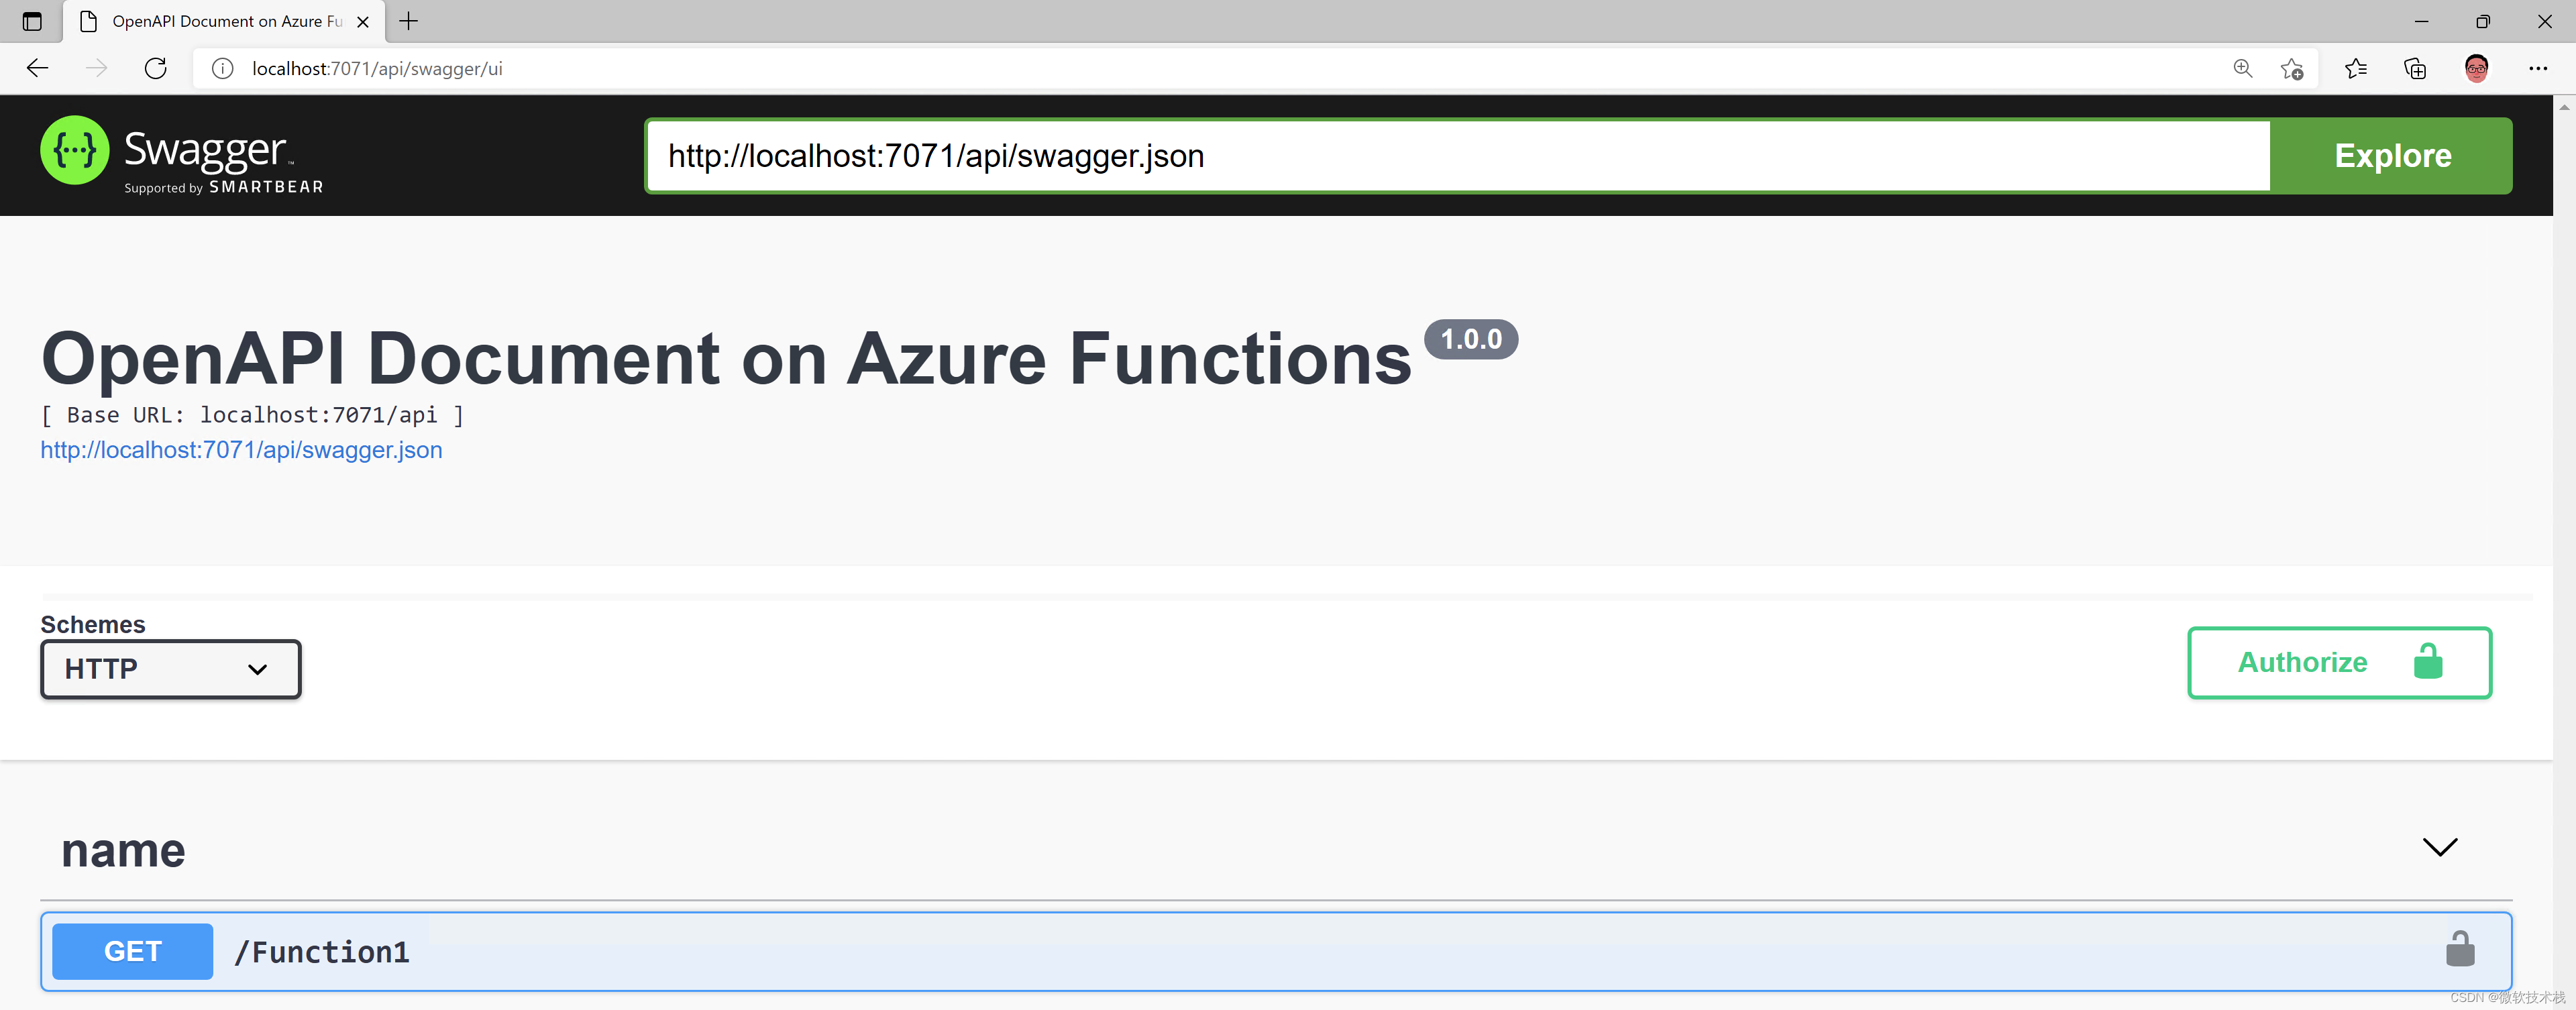
Task: Click the tab actions icon left of the tab
Action: (31, 21)
